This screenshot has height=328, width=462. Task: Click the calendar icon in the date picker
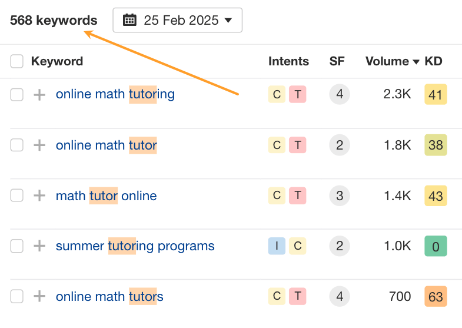click(x=129, y=20)
